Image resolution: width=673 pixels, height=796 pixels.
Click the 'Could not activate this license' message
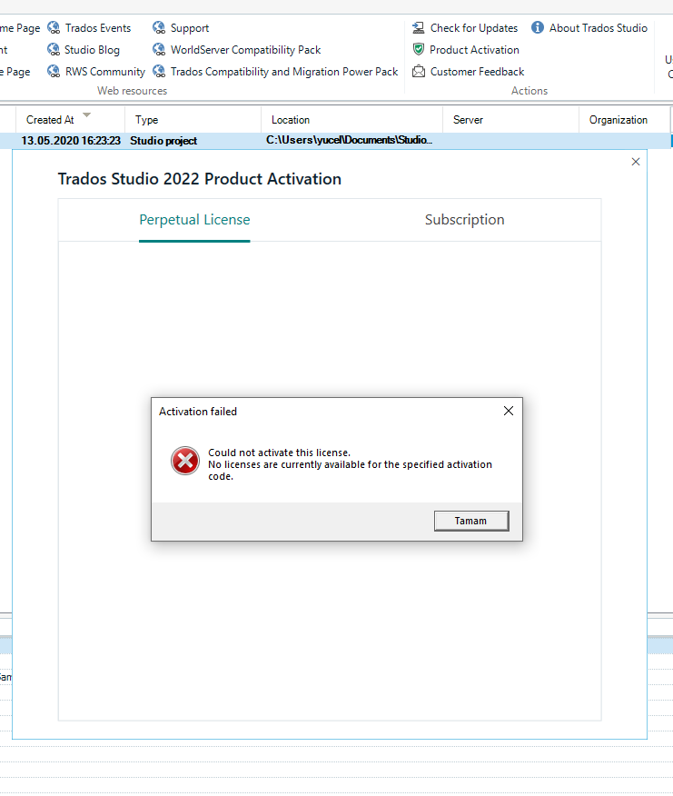(279, 453)
